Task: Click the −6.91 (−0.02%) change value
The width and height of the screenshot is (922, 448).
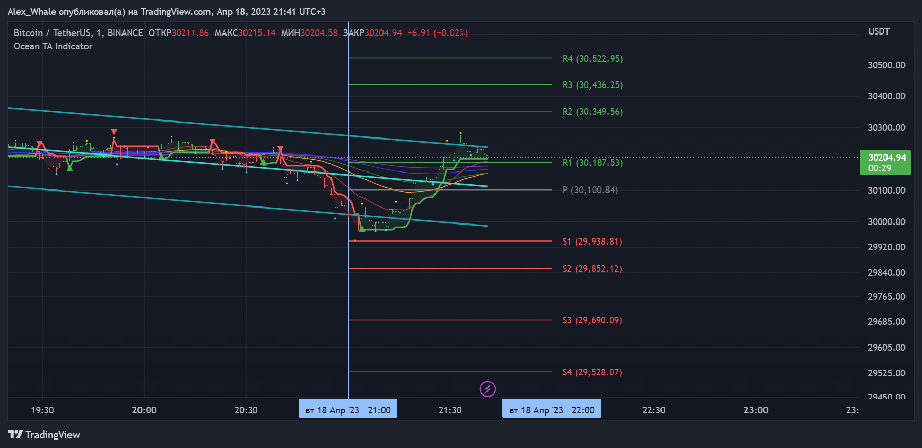Action: point(438,33)
